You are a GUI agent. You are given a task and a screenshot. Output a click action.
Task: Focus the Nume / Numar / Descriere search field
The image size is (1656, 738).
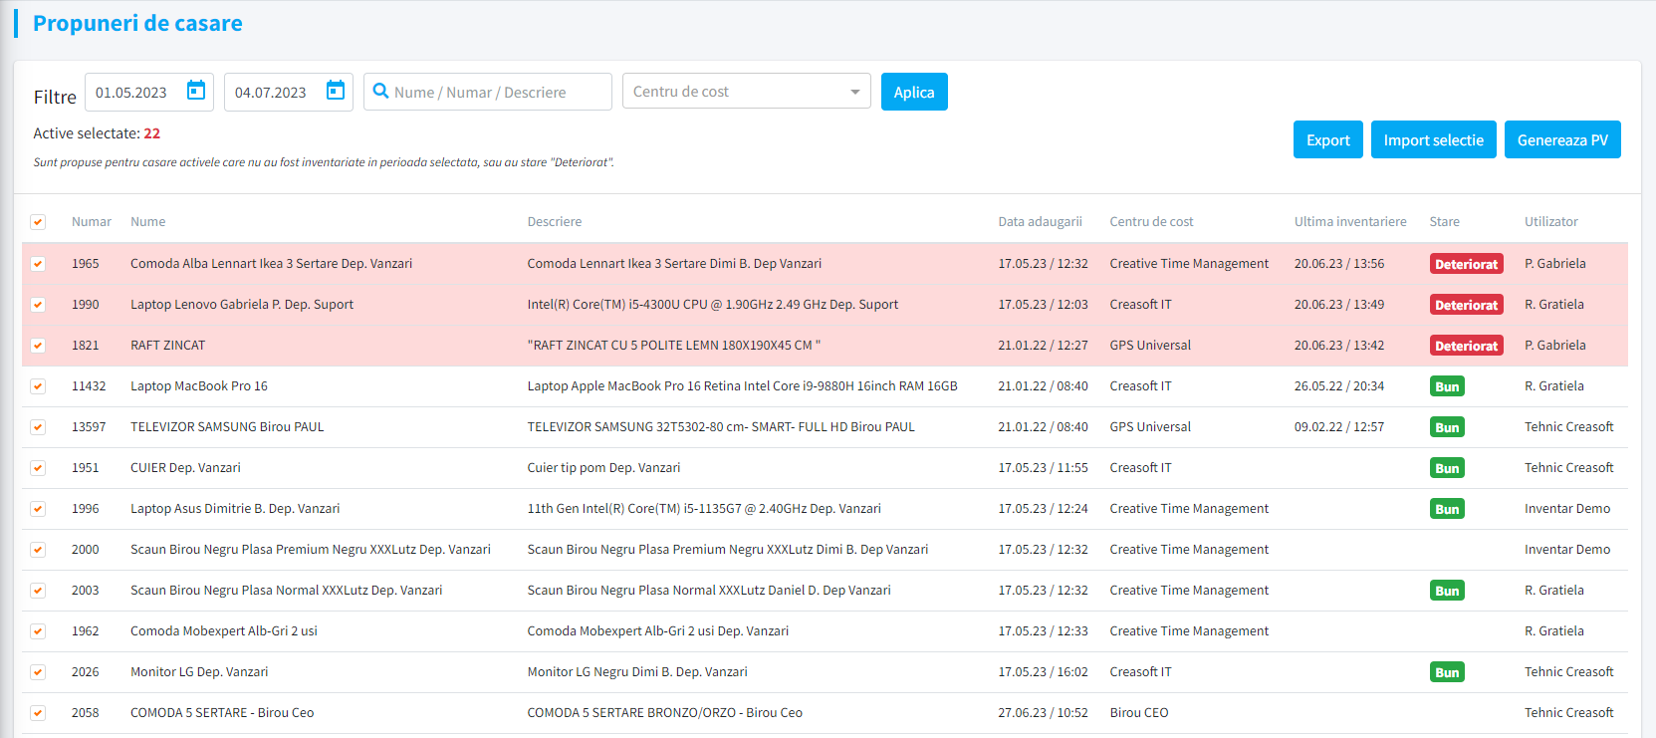coord(488,92)
